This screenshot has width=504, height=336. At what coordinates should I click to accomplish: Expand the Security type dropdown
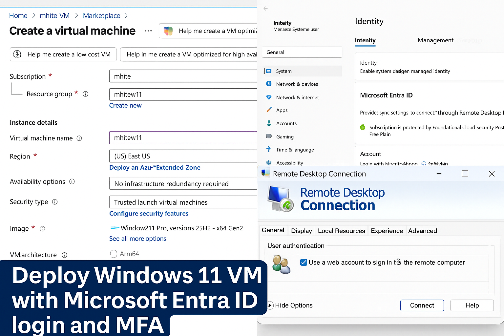point(183,202)
